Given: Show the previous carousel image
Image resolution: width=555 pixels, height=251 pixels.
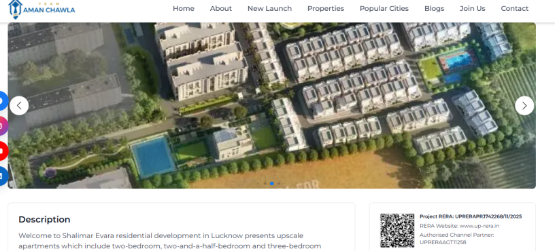Looking at the screenshot, I should click(x=19, y=106).
